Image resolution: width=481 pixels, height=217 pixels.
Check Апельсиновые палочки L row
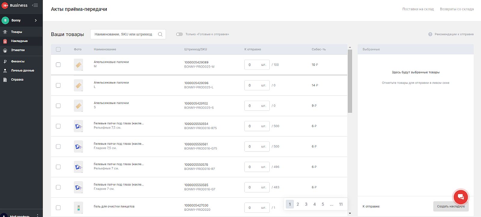click(x=58, y=86)
